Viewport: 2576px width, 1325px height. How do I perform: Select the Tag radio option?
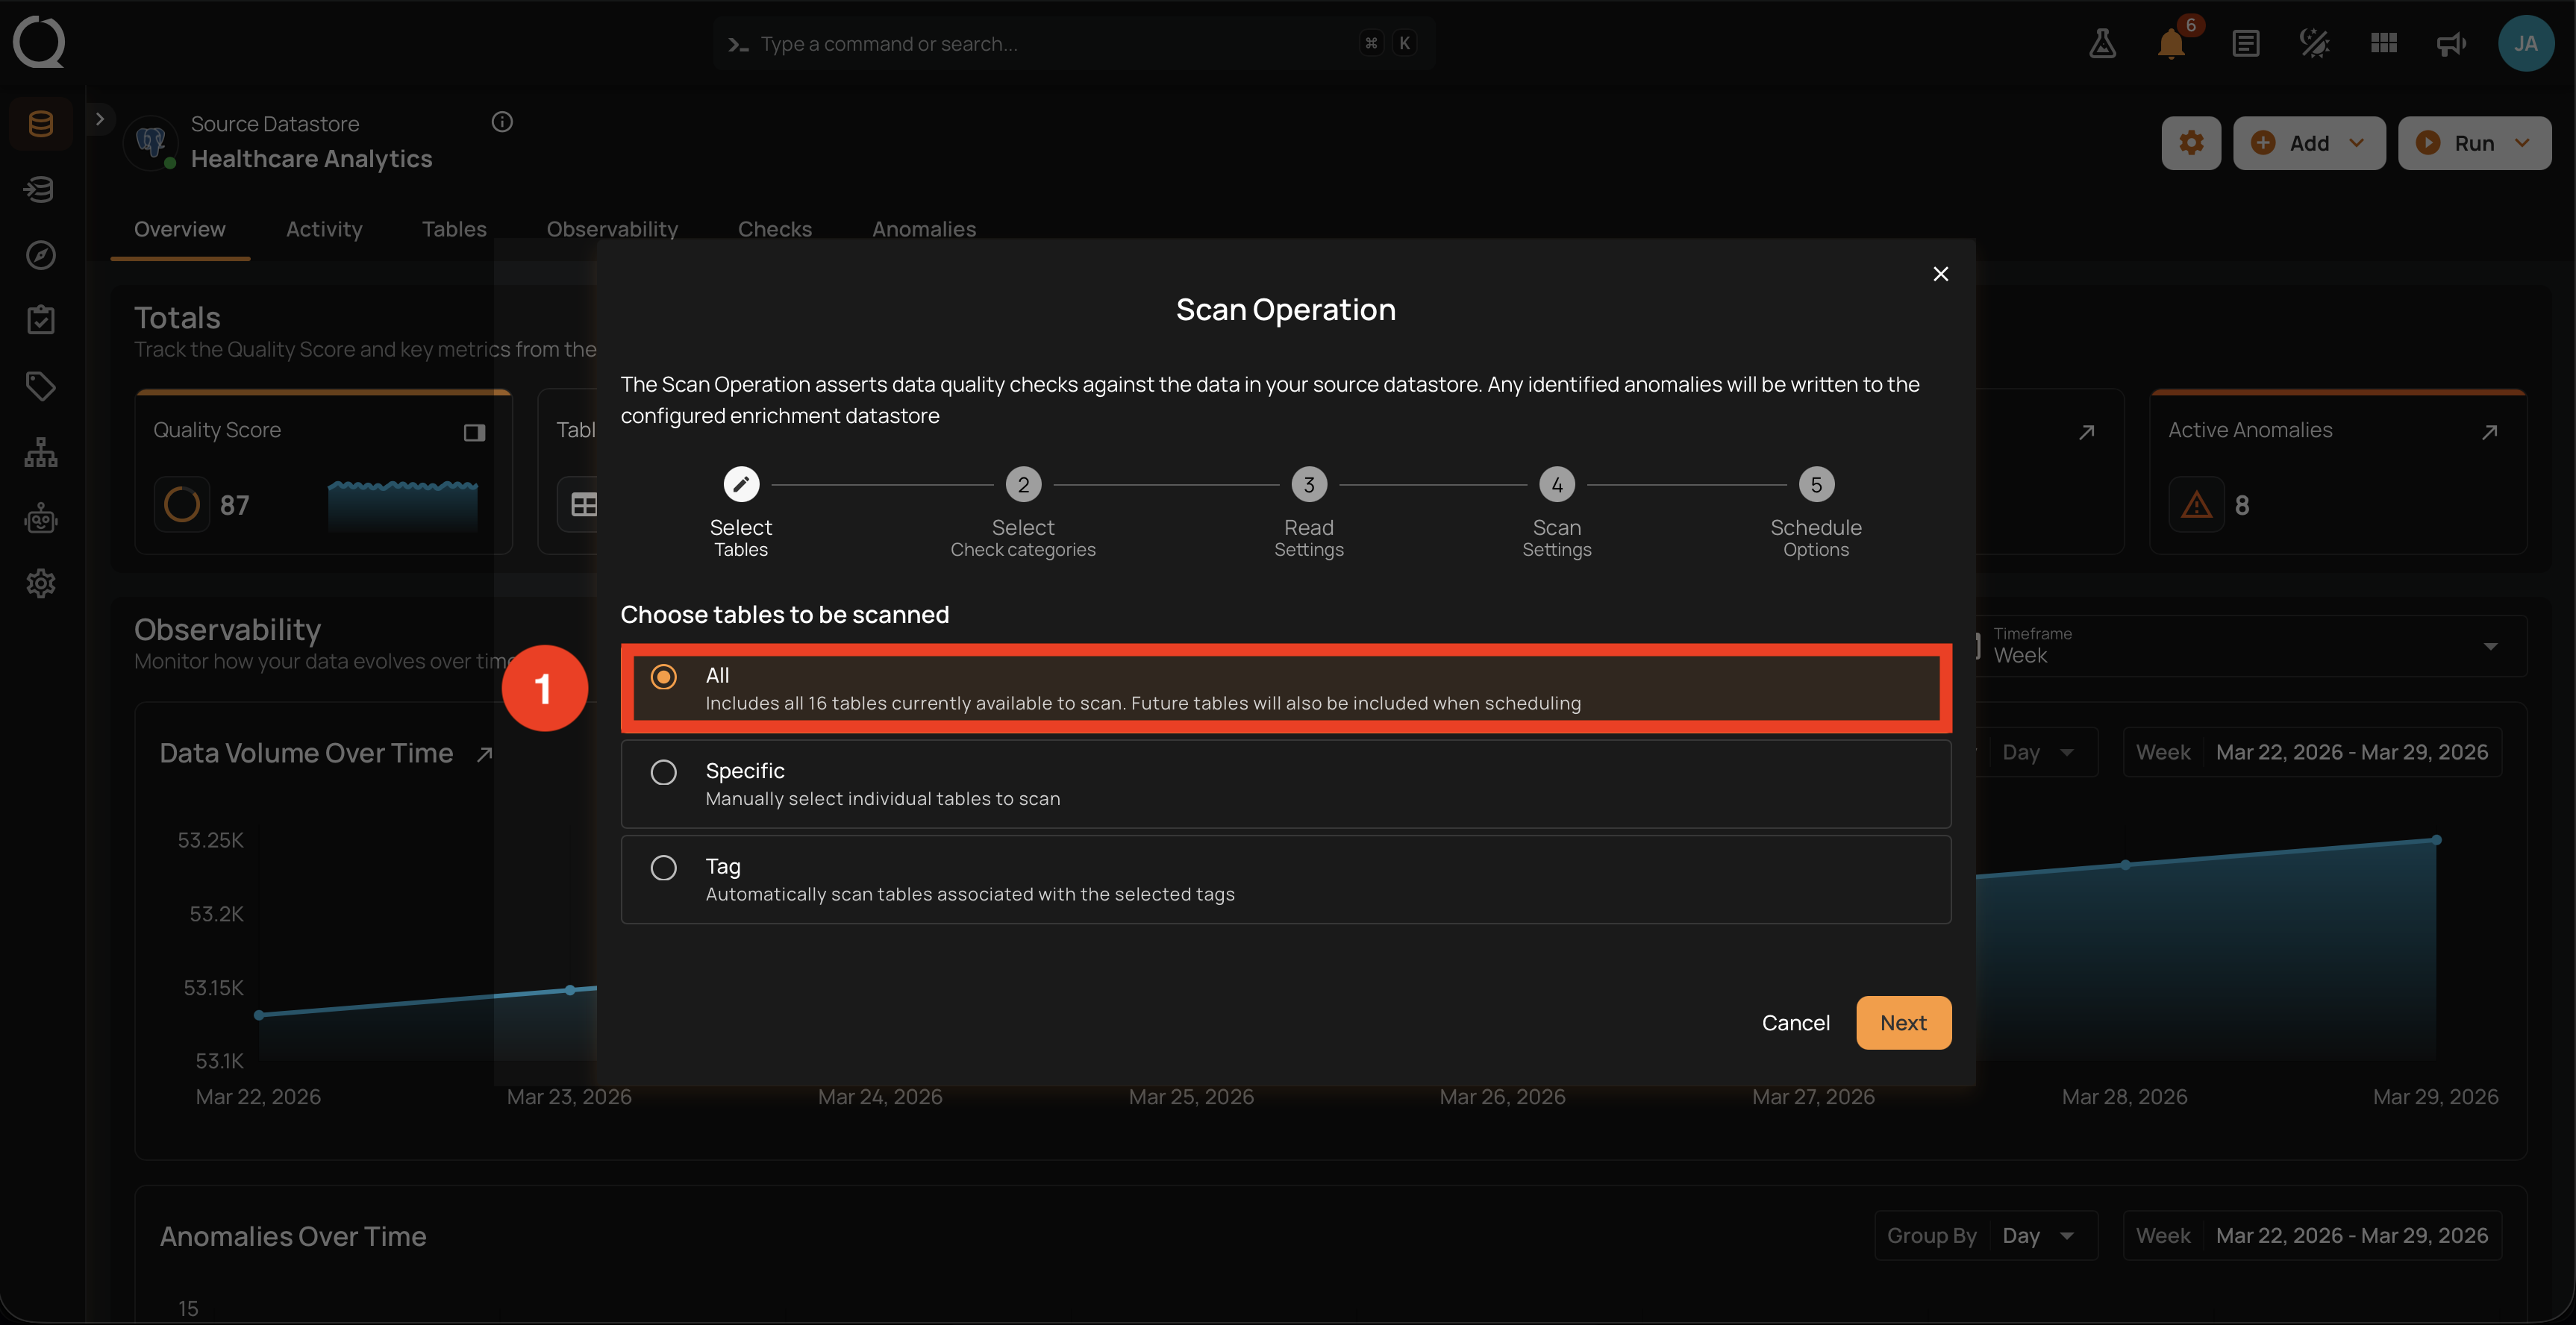pyautogui.click(x=1286, y=880)
